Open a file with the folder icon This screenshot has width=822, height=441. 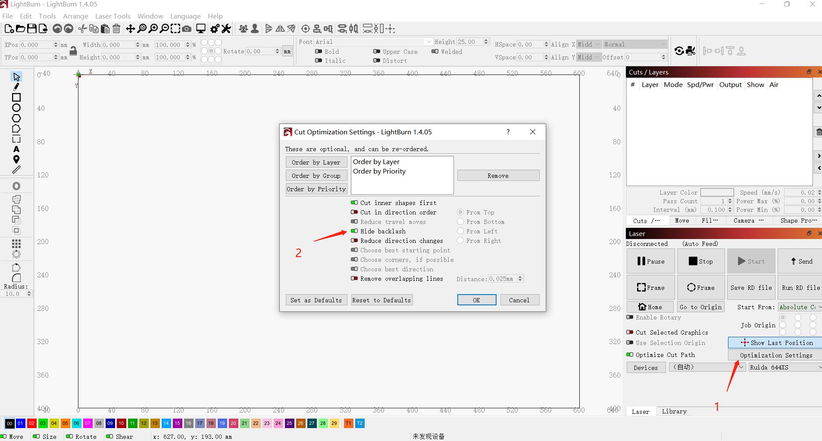(x=20, y=29)
